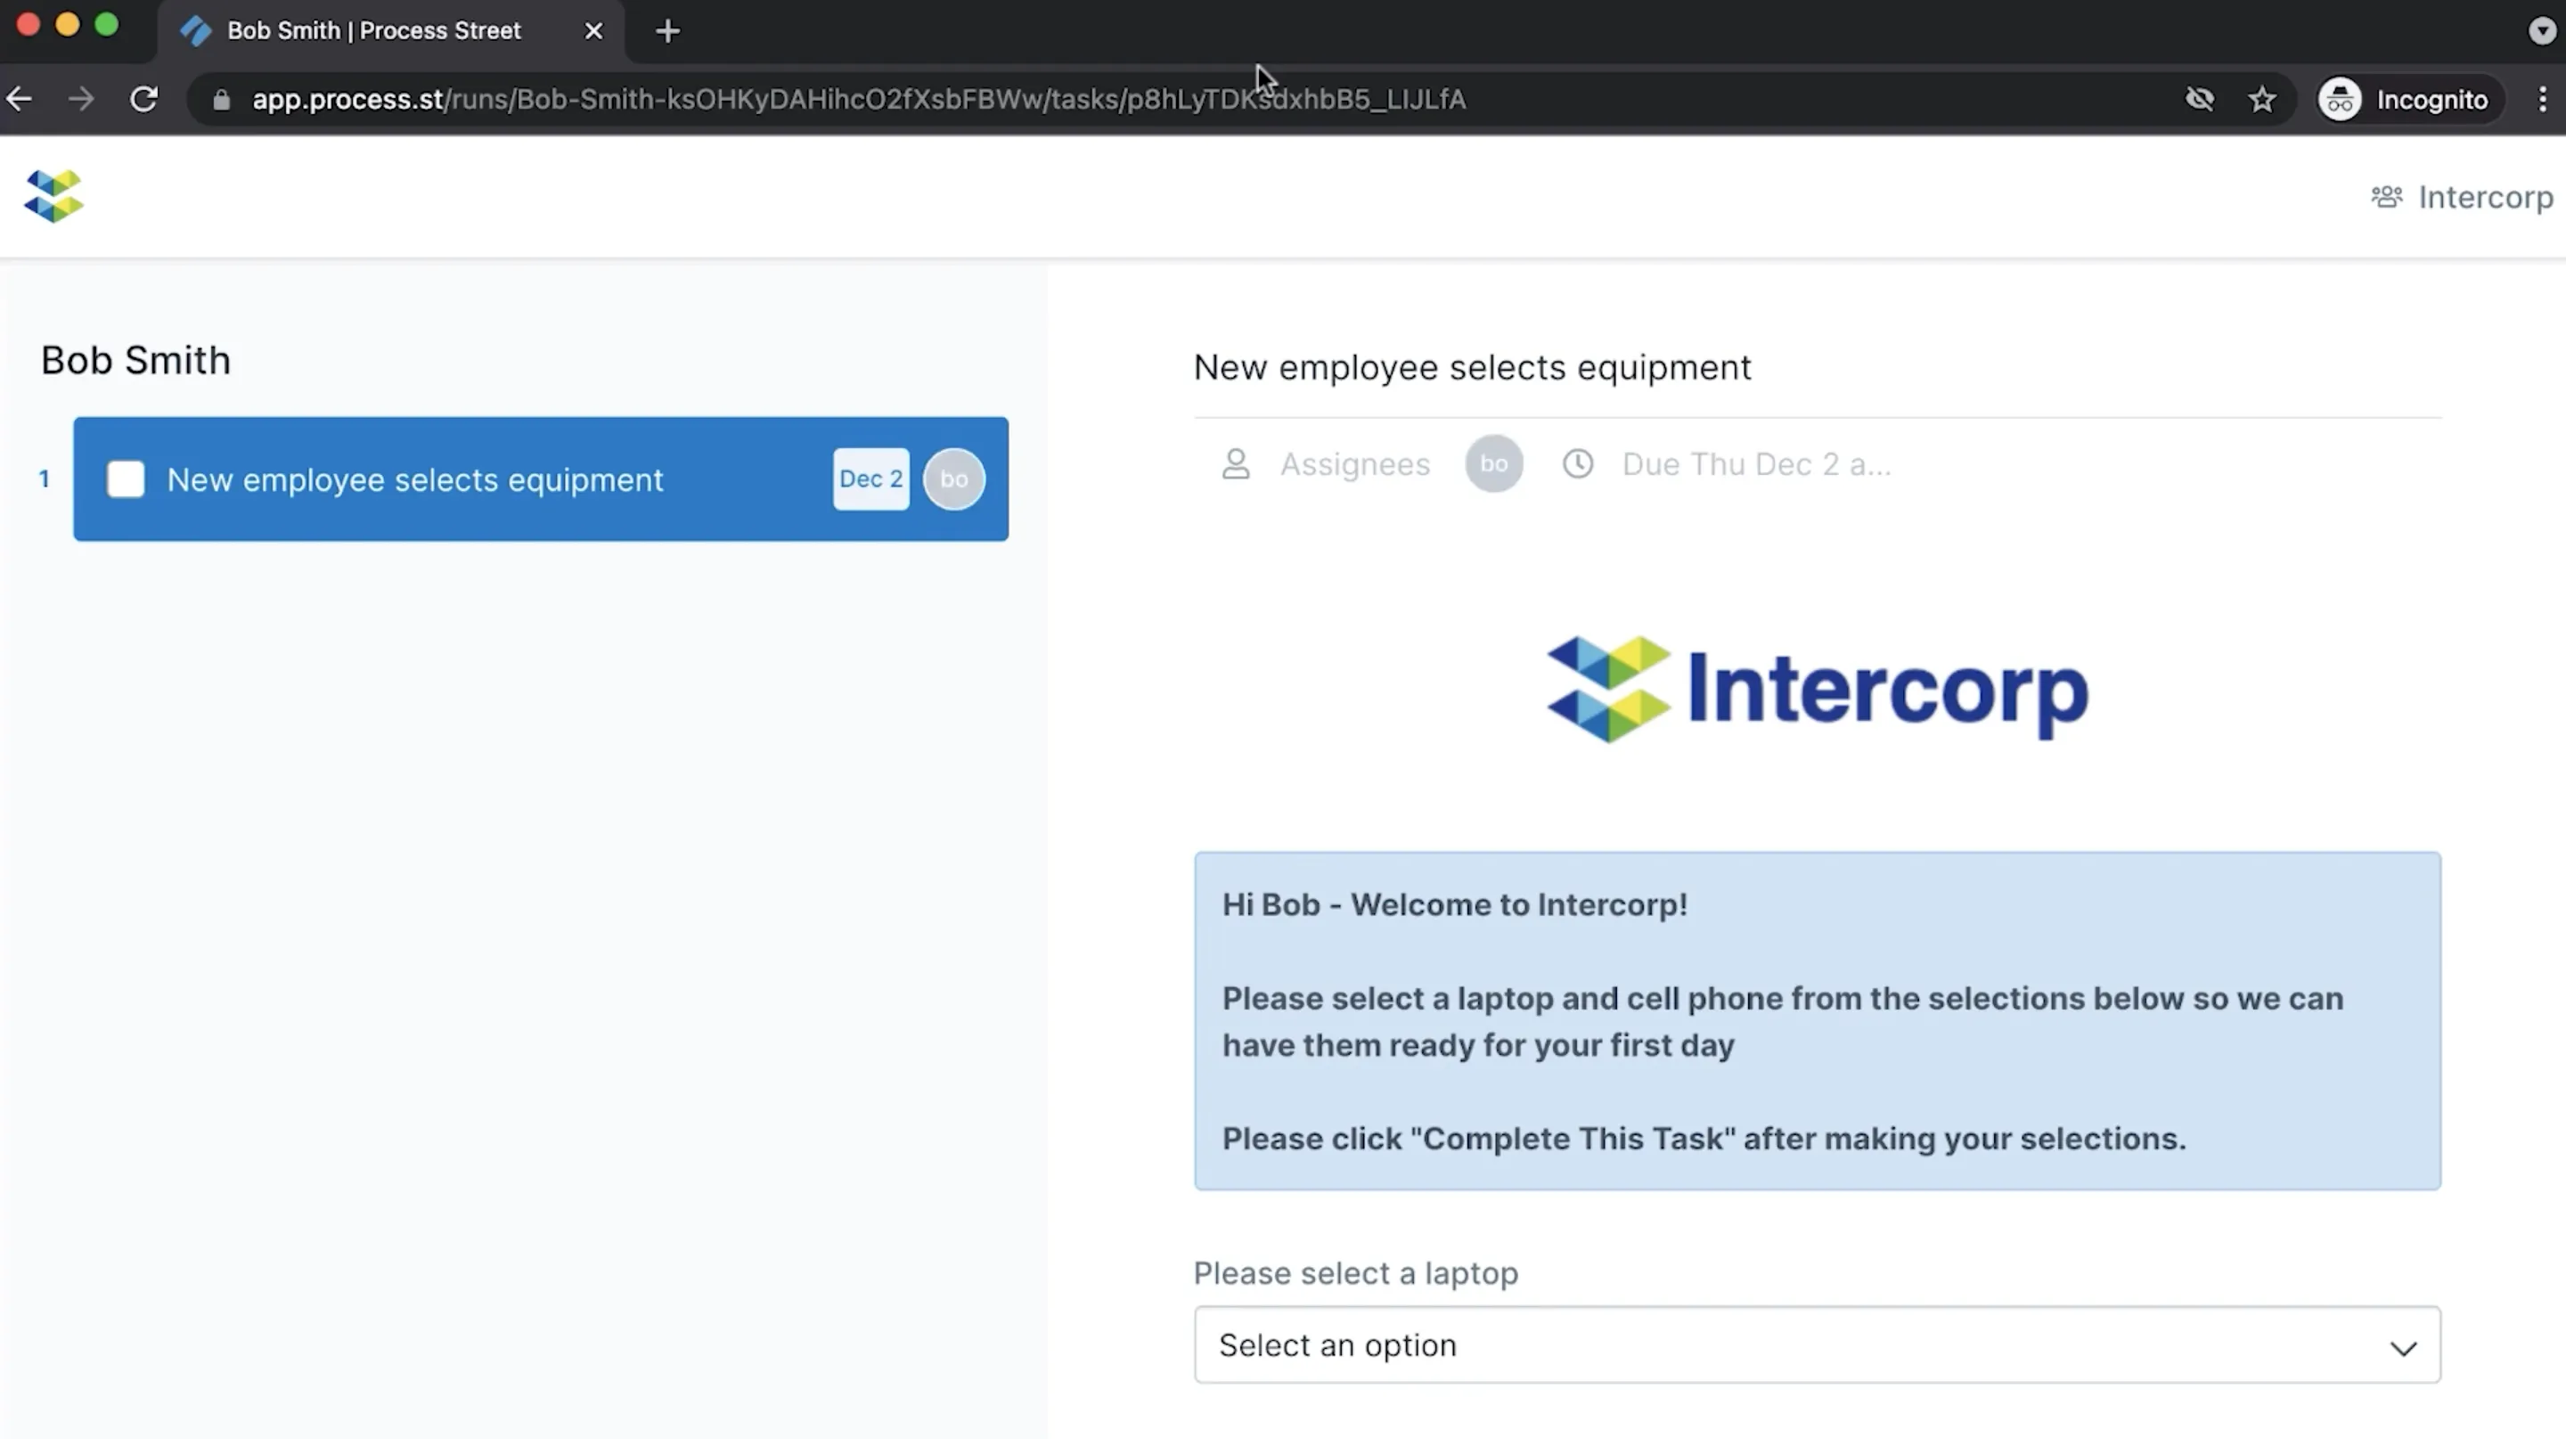The width and height of the screenshot is (2566, 1439).
Task: Go back using browser back arrow
Action: (20, 99)
